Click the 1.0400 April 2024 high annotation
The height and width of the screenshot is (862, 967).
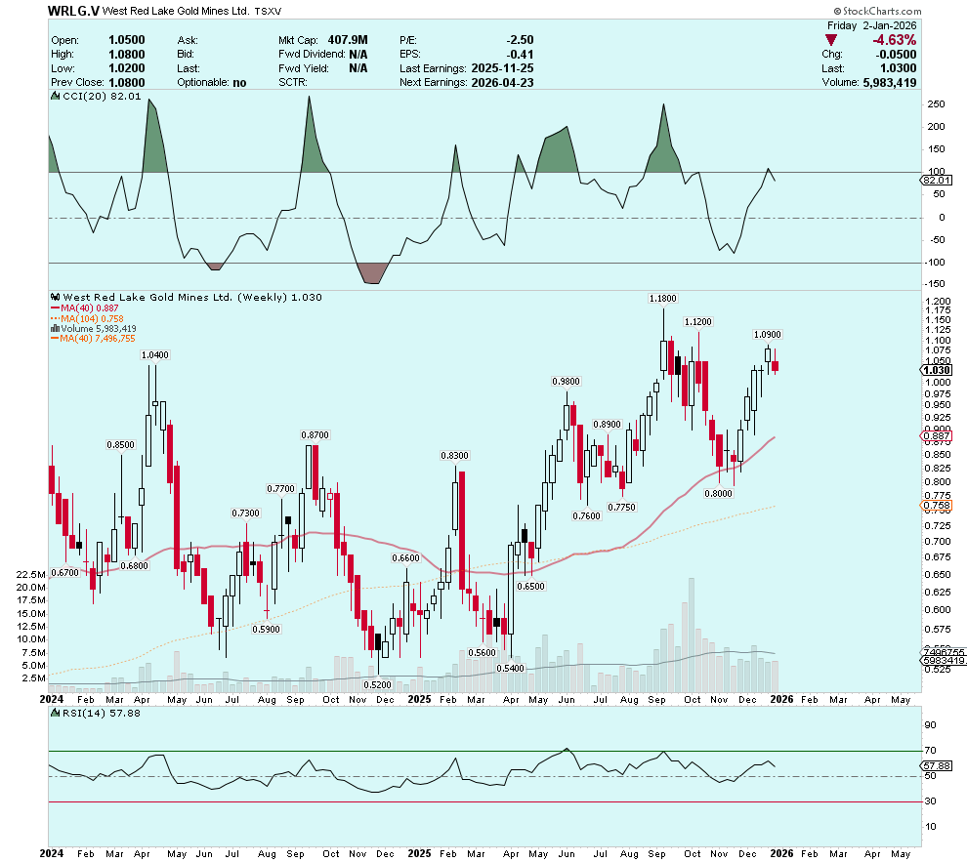154,355
